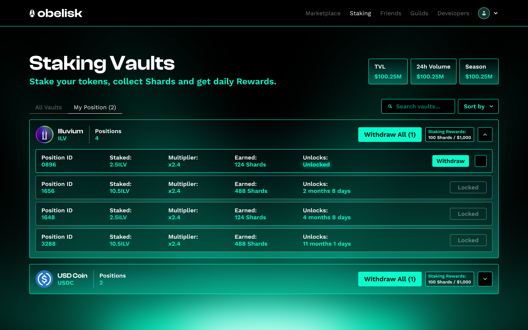Click USD Coin Staking Rewards info box
Screen dimensions: 528x330
450,279
